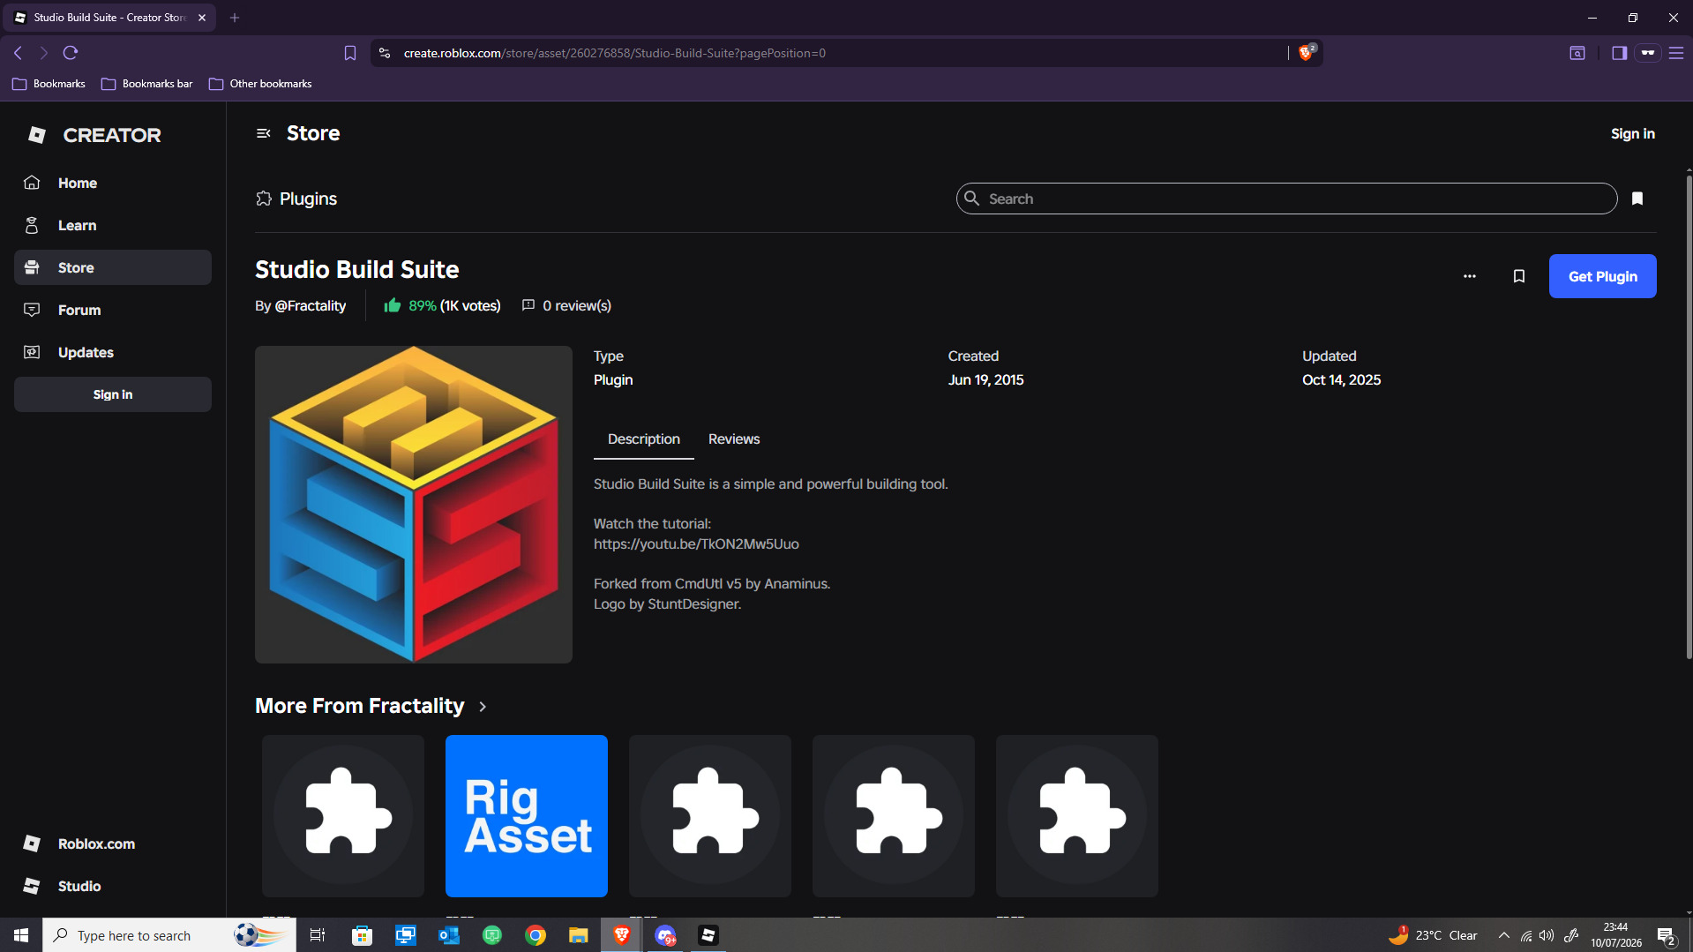Open the fifth plugin card thumbnail

[x=1077, y=816]
